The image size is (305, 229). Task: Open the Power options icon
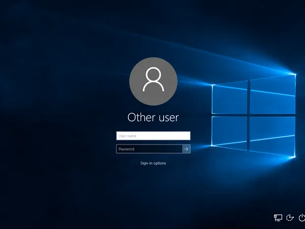[301, 217]
